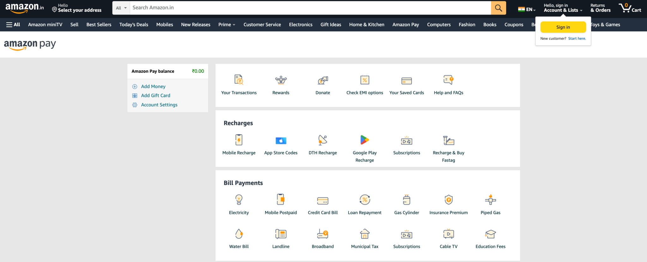
Task: Click the ₹0.00 balance amount
Action: pos(198,71)
